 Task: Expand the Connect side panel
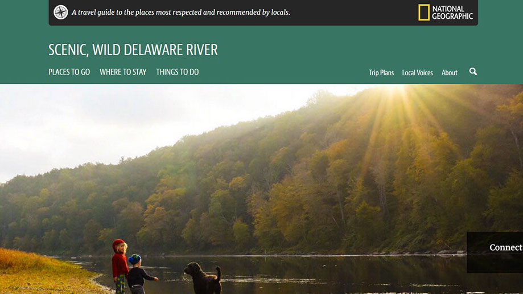point(495,252)
